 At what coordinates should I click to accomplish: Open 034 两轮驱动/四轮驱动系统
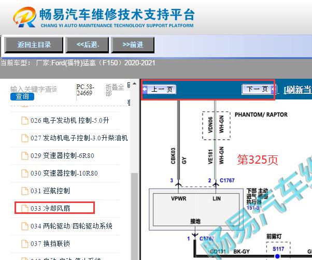point(71,226)
